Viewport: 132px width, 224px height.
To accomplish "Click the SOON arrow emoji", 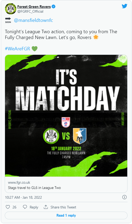I will (x=8, y=20).
